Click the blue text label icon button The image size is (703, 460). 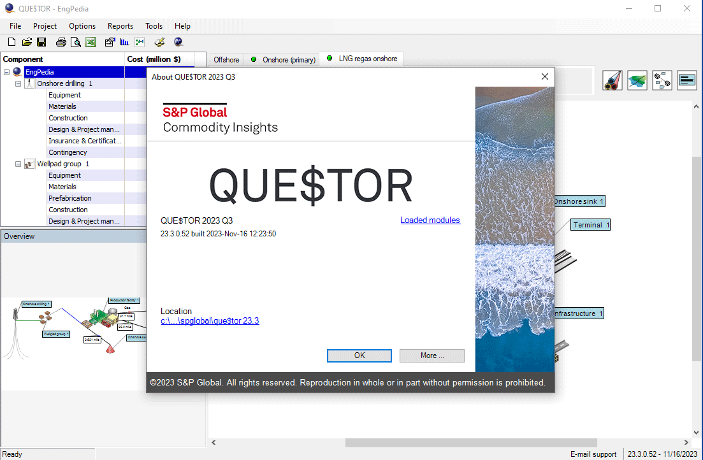(686, 81)
